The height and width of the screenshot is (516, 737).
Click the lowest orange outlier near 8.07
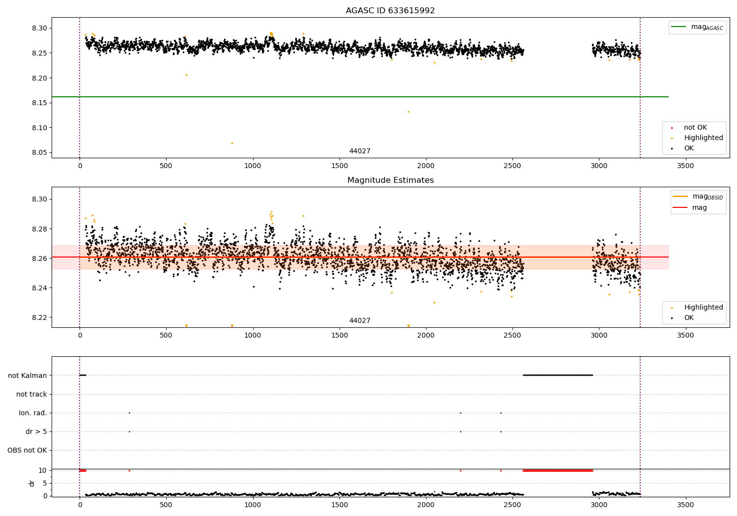pyautogui.click(x=232, y=143)
